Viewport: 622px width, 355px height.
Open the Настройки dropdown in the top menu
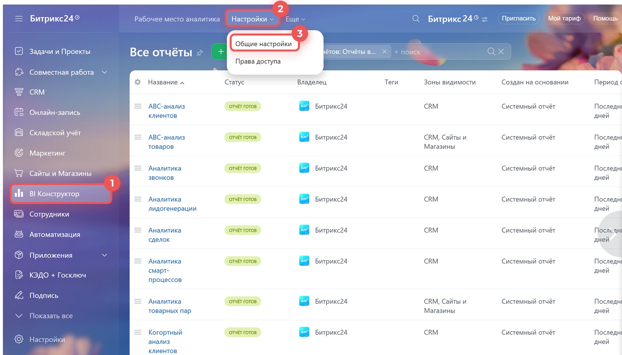(x=252, y=19)
